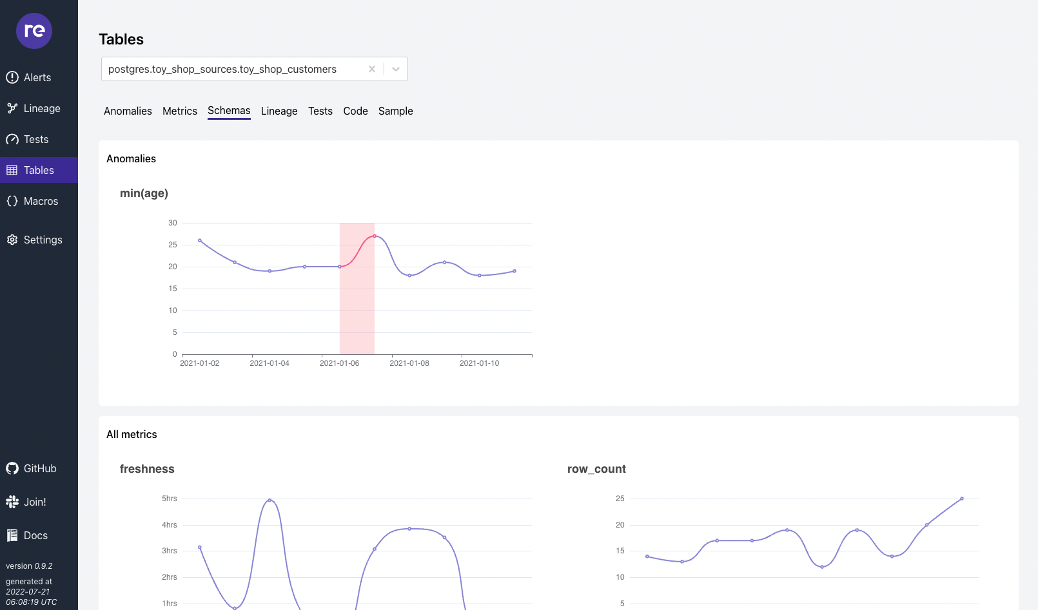The height and width of the screenshot is (610, 1038).
Task: Open the Lineage tab for this table
Action: click(279, 111)
